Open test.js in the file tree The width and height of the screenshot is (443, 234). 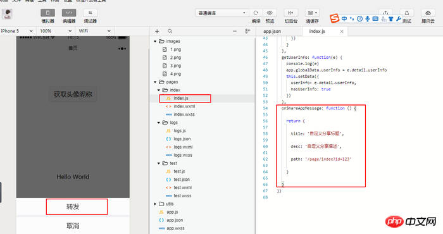tap(179, 171)
